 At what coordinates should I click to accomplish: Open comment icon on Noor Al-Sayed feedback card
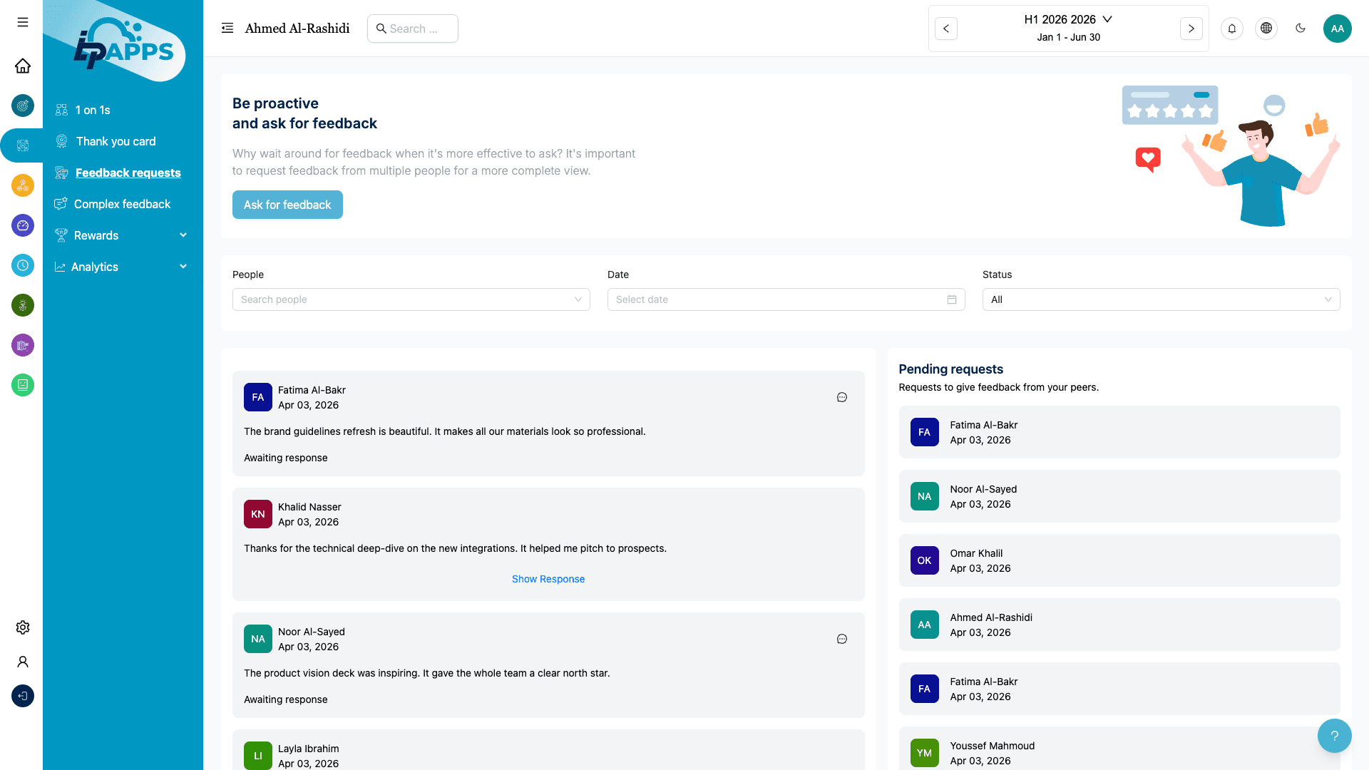pos(842,639)
